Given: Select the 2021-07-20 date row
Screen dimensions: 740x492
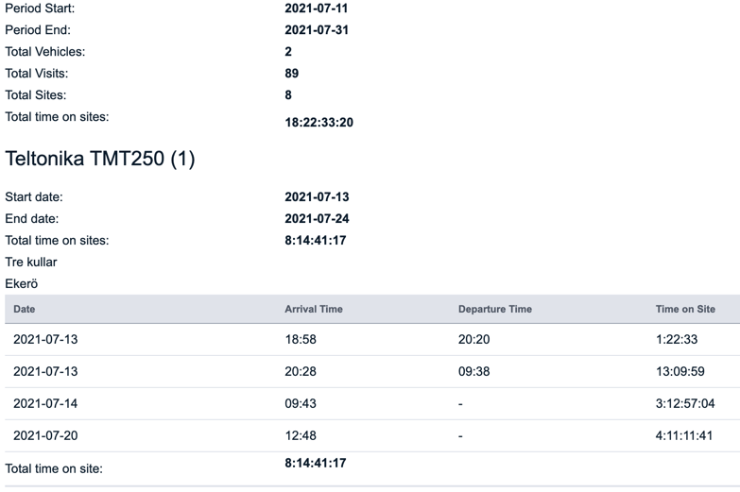Looking at the screenshot, I should [45, 435].
